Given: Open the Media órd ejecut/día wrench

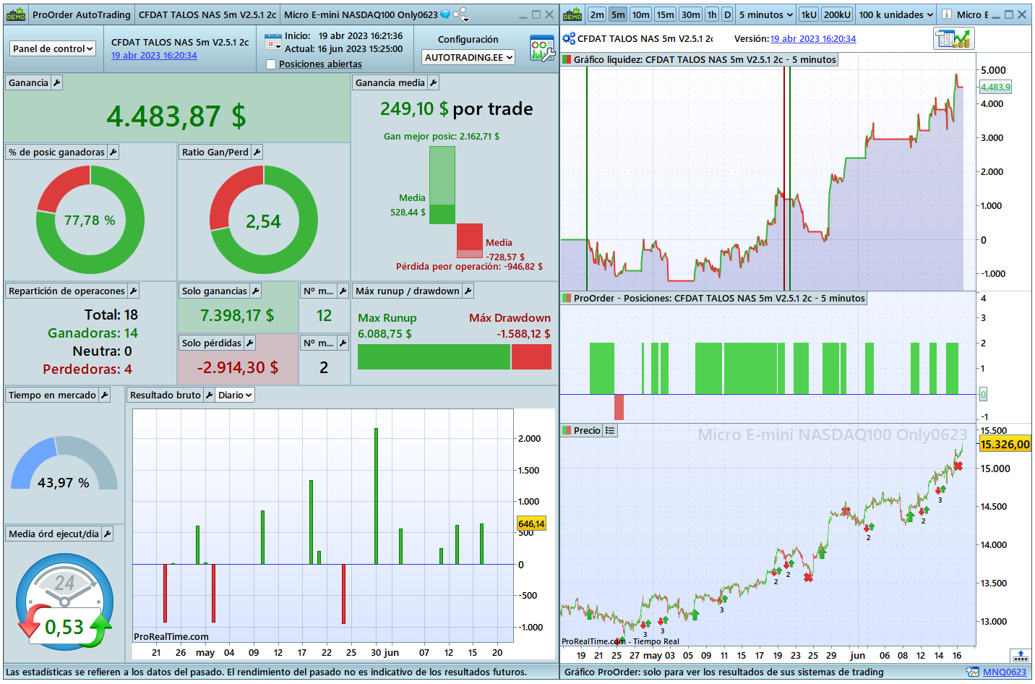Looking at the screenshot, I should tap(107, 534).
